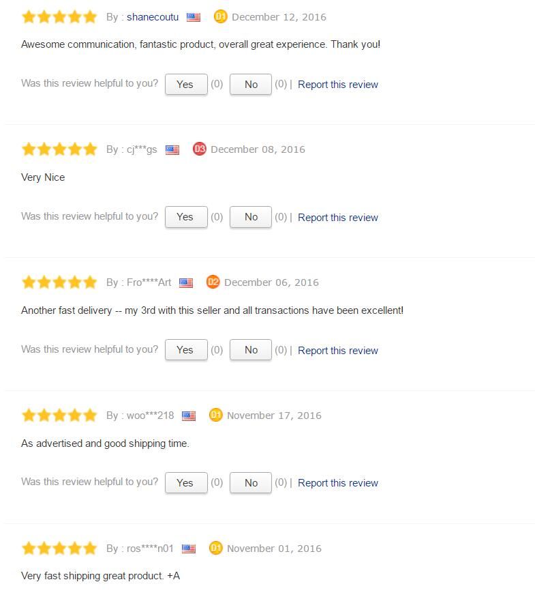Vote Yes on the As advertised review
The image size is (535, 597).
[186, 483]
